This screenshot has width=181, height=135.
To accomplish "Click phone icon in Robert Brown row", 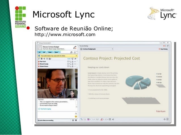I will coord(70,66).
